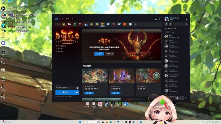Open the Games tab in Battle.net
The height and width of the screenshot is (124, 221).
coord(67,19)
